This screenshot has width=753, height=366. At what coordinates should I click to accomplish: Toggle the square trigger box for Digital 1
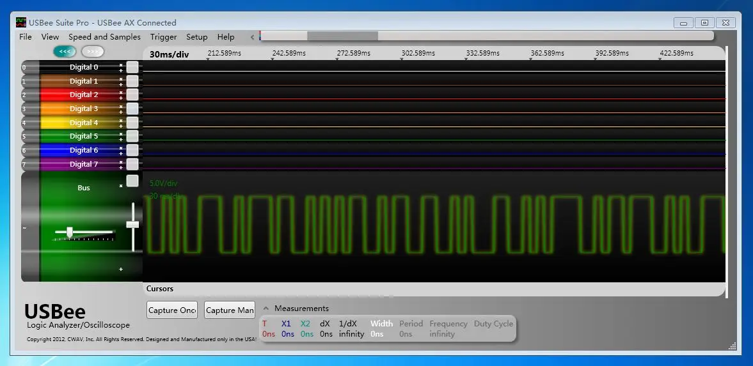click(132, 81)
